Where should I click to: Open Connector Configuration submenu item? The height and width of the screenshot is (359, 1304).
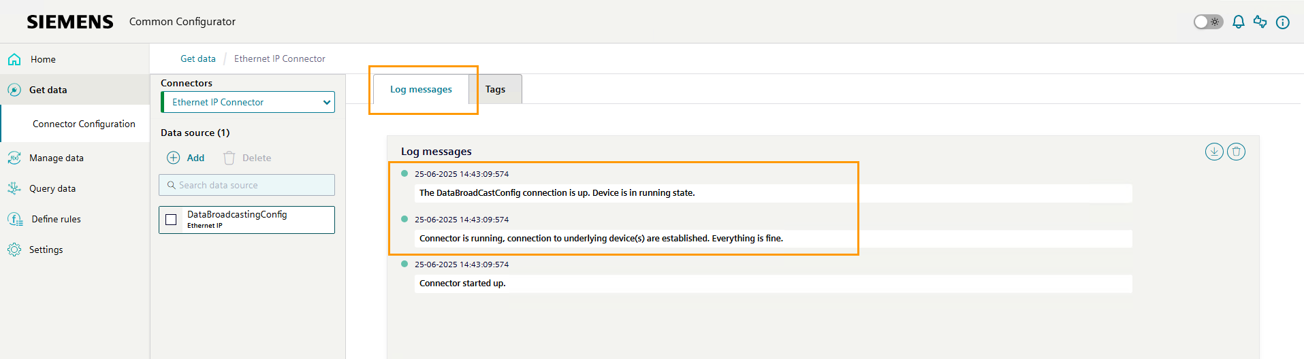(76, 124)
